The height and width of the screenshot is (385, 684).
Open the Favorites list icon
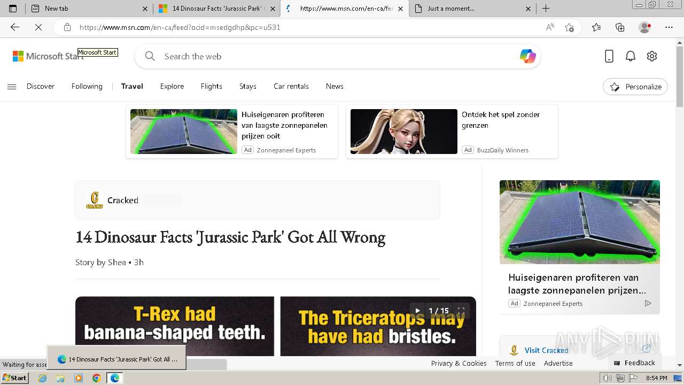pos(596,27)
